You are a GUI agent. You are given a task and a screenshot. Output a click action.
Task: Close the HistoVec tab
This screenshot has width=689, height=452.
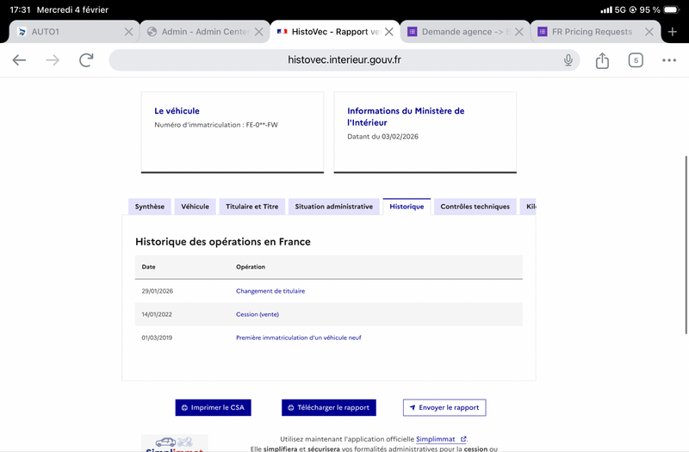(389, 32)
